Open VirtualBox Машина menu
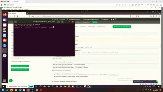163x92 pixels. click(x=8, y=9)
